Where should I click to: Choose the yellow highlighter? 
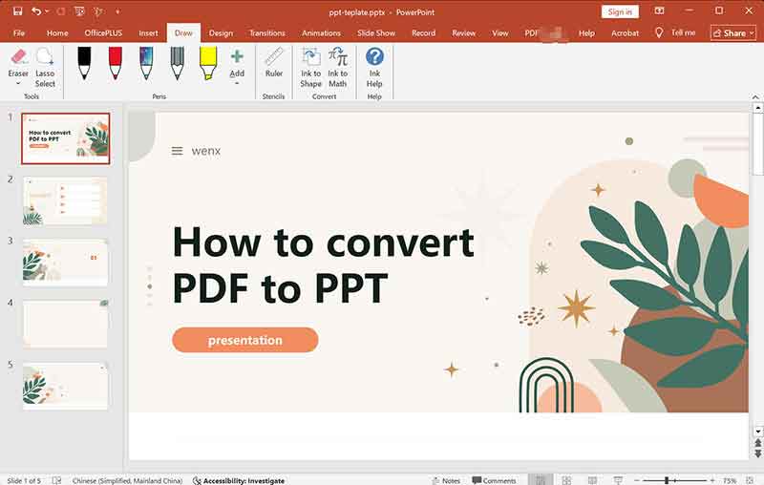[208, 63]
